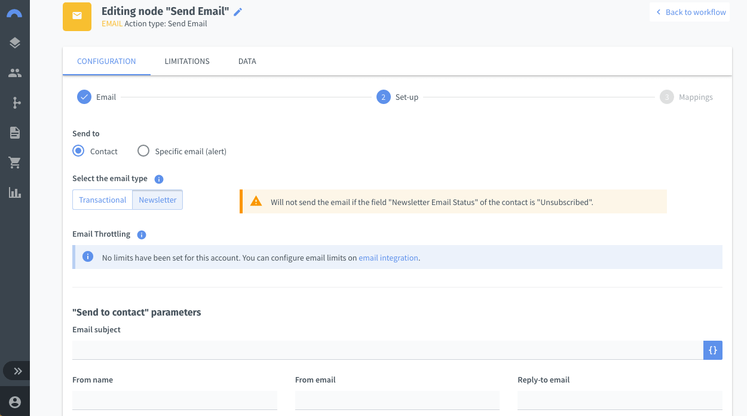Open the contacts people icon in sidebar

pos(15,73)
